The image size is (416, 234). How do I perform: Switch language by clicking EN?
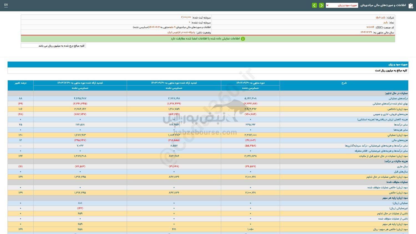pos(6,5)
